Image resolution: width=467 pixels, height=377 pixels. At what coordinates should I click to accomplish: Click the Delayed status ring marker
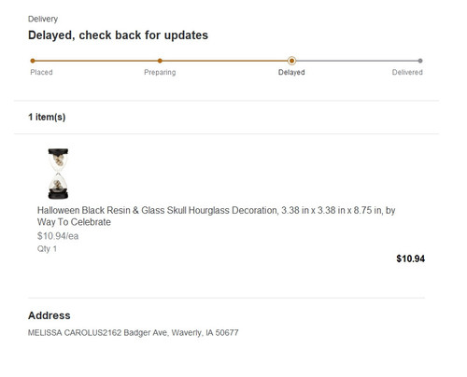coord(291,61)
